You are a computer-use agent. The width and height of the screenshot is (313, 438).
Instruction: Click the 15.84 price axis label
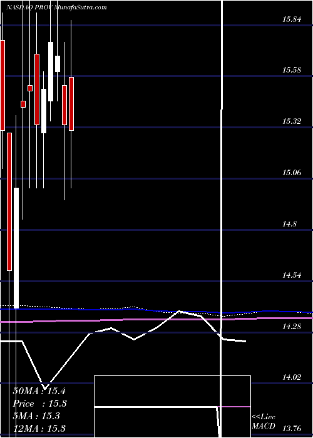tap(292, 19)
